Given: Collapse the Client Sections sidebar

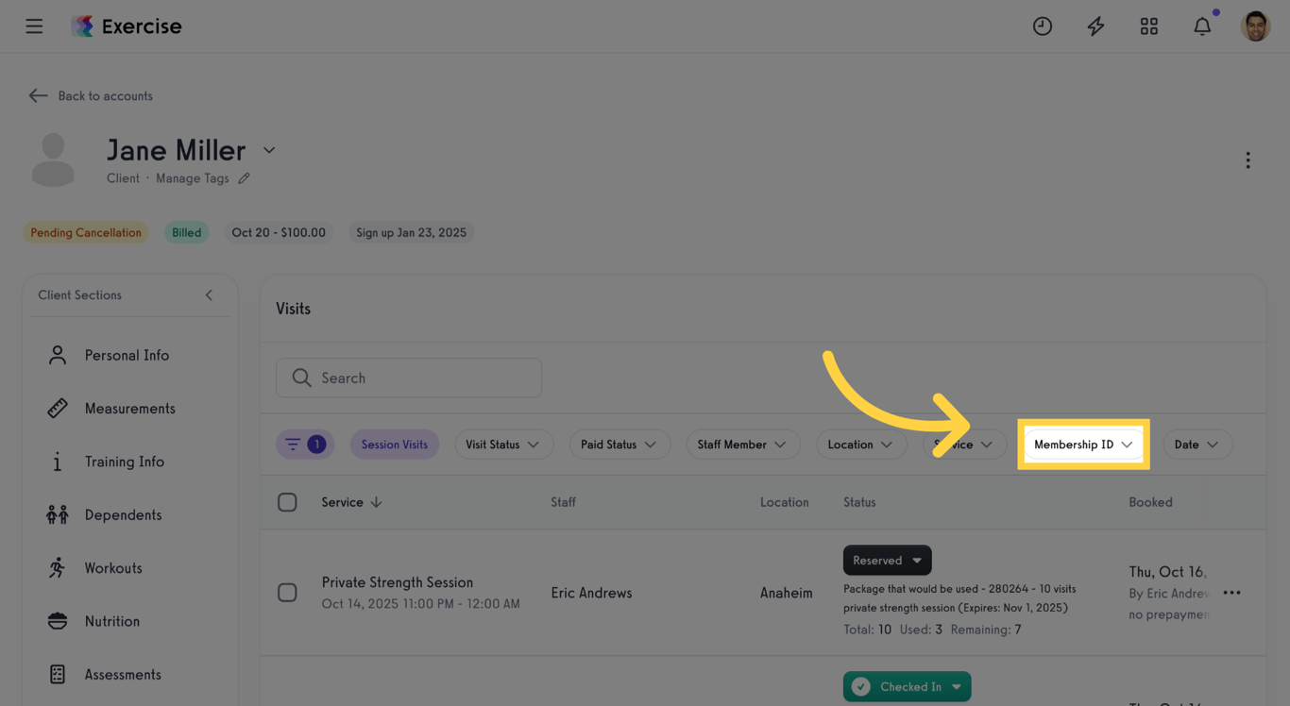Looking at the screenshot, I should point(209,294).
